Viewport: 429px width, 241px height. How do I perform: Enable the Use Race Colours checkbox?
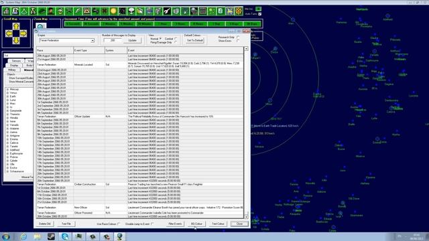pos(119,224)
